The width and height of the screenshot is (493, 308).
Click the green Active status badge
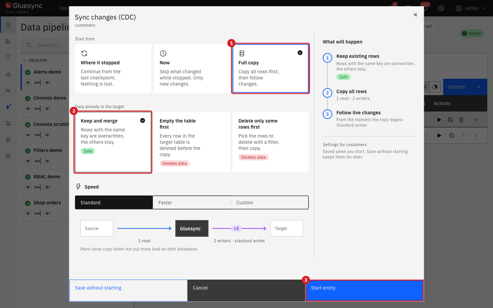[472, 34]
